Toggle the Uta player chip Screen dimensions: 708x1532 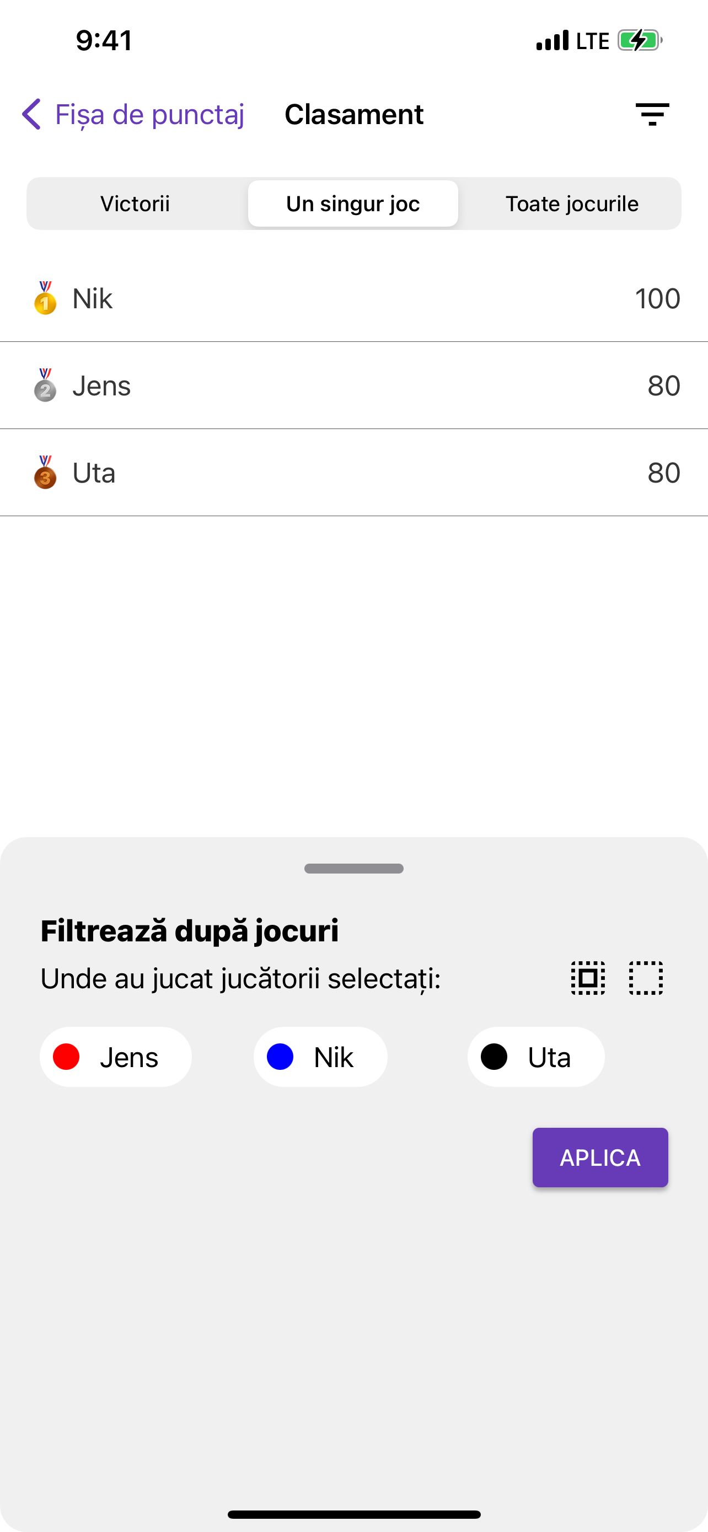[536, 1057]
